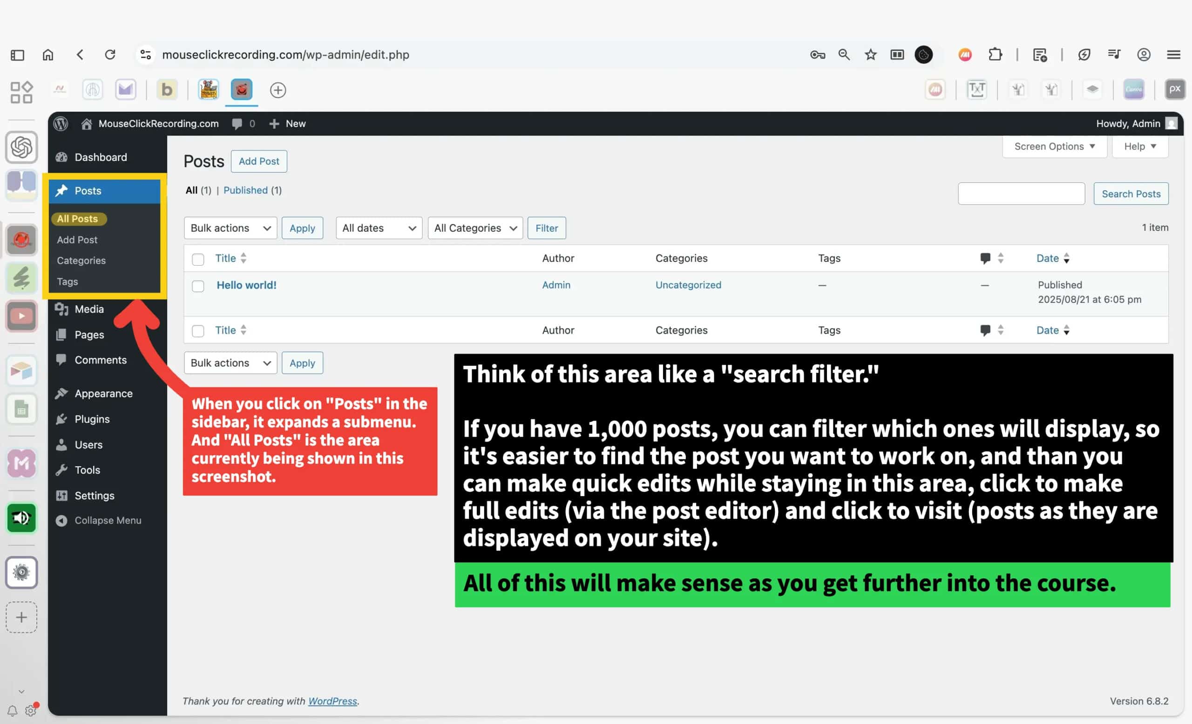This screenshot has width=1192, height=724.
Task: Open the top Bulk actions dropdown
Action: click(x=230, y=228)
